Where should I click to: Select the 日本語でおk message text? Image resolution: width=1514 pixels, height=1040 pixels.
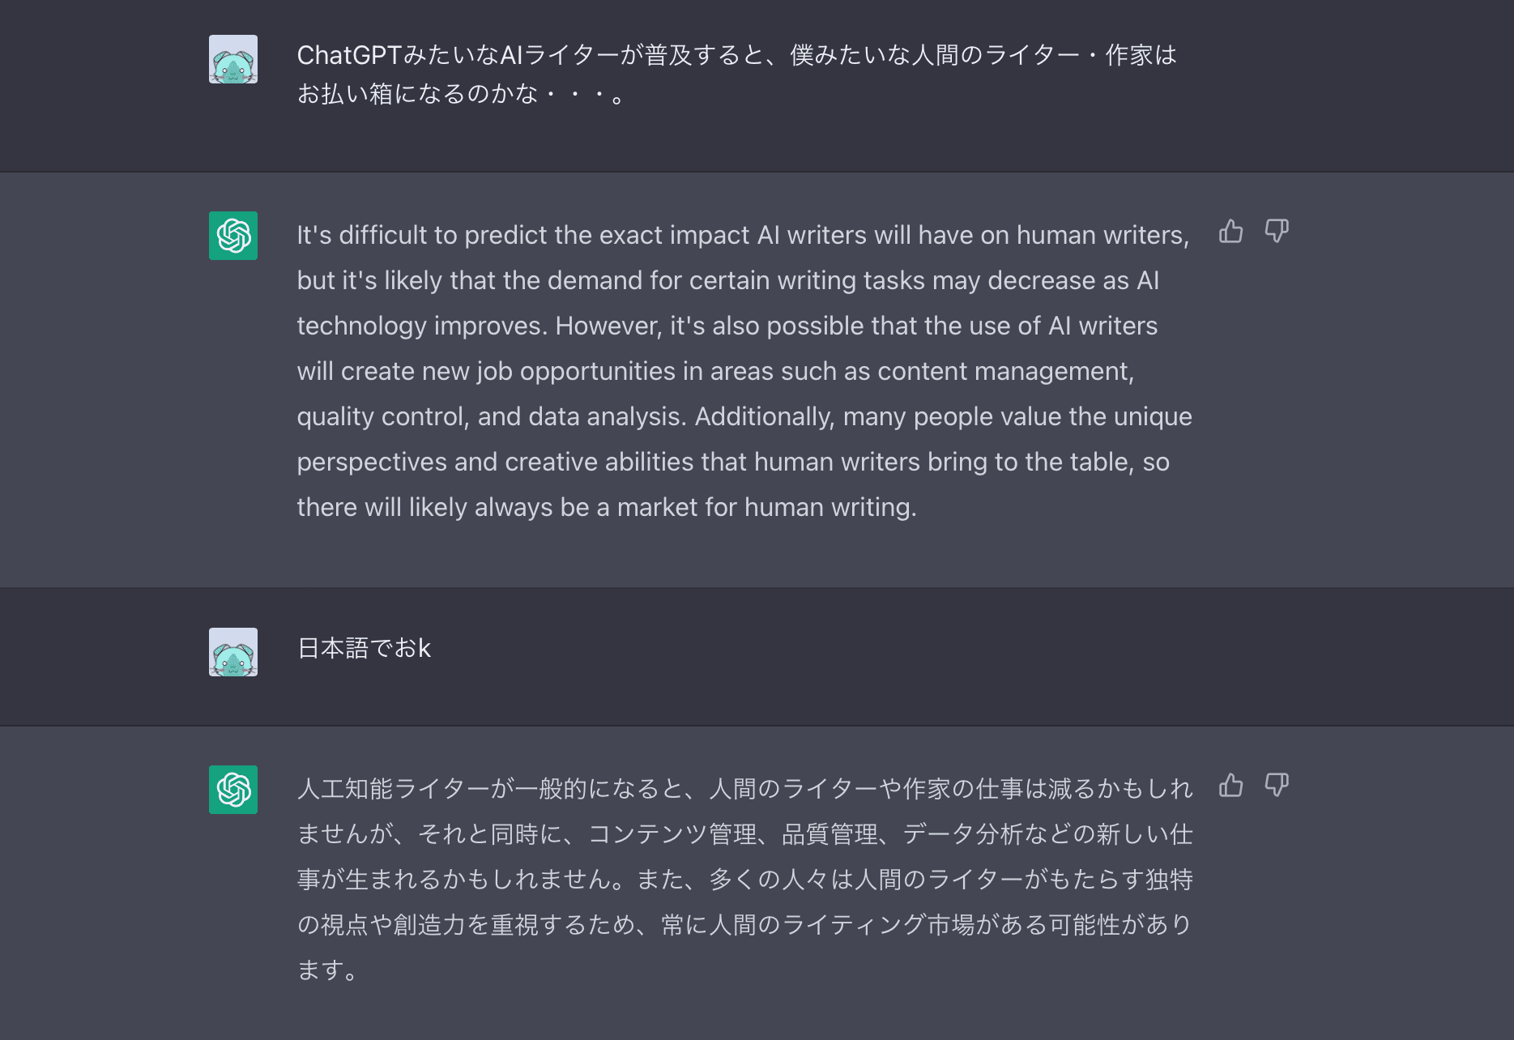pos(365,648)
